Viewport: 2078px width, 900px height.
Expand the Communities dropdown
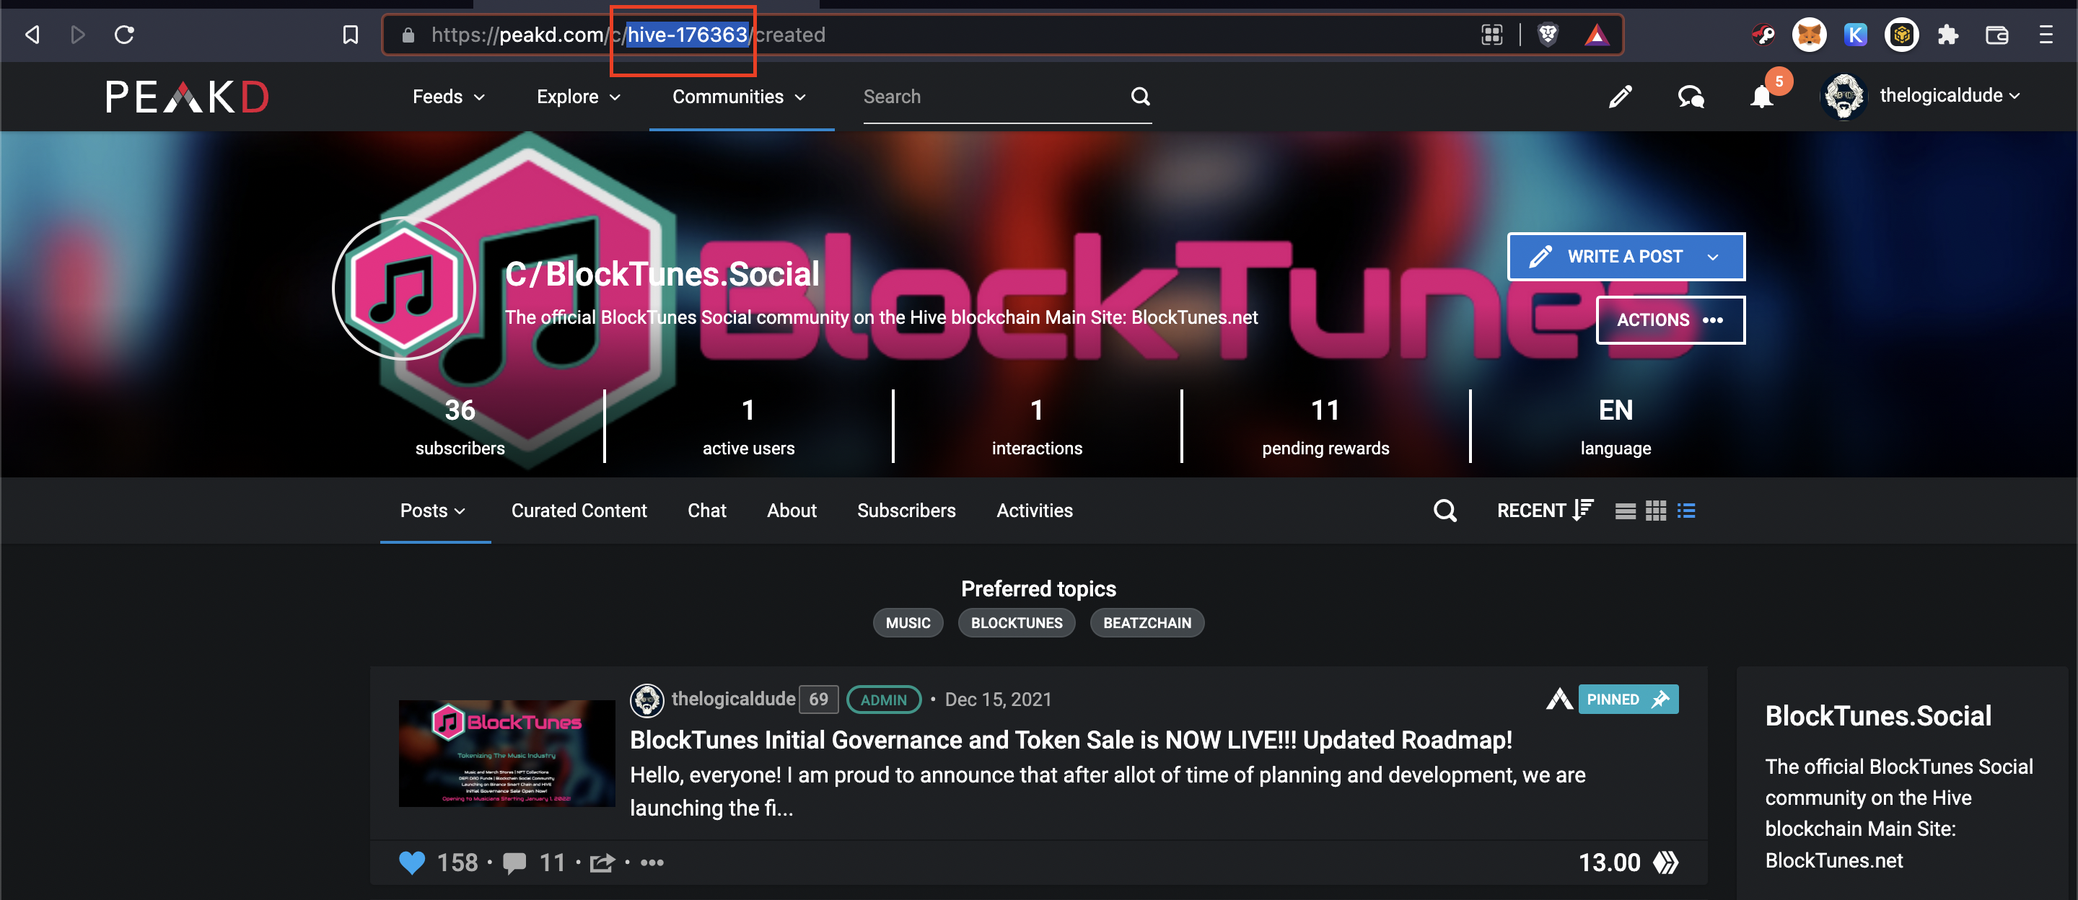tap(739, 97)
